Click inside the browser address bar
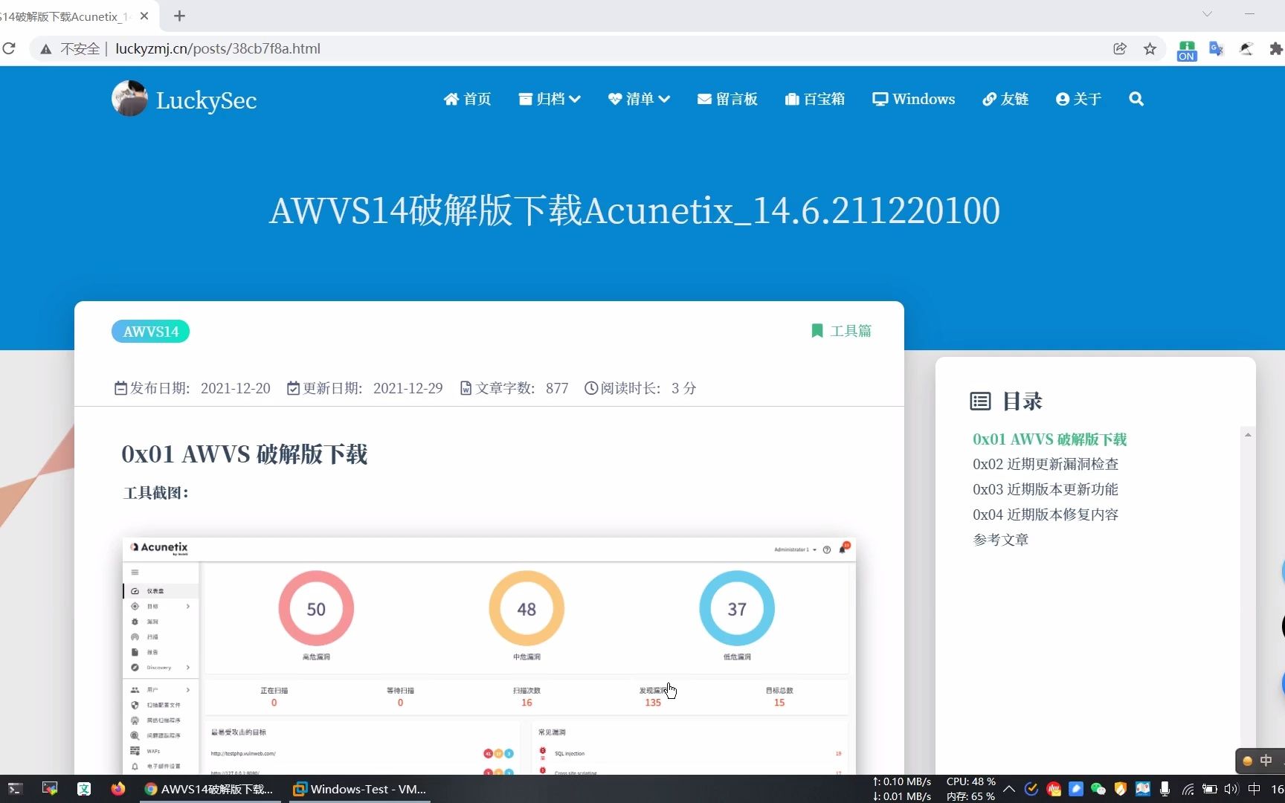This screenshot has width=1285, height=803. [521, 48]
